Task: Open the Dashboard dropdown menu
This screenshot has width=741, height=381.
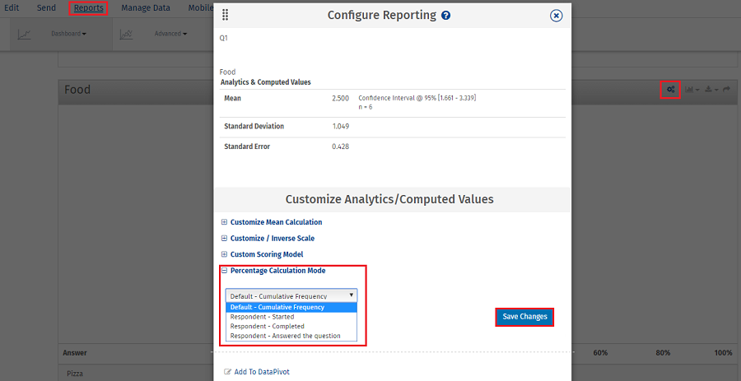Action: (69, 35)
